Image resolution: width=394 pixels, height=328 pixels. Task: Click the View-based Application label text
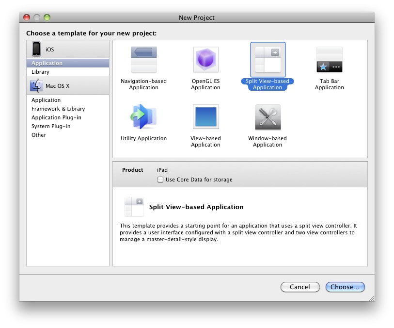coord(205,141)
